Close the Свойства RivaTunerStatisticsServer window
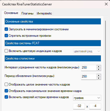Screen dimensions: 110x111 coord(106,4)
